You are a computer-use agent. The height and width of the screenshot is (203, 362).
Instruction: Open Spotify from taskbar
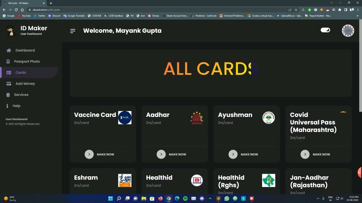click(x=185, y=198)
